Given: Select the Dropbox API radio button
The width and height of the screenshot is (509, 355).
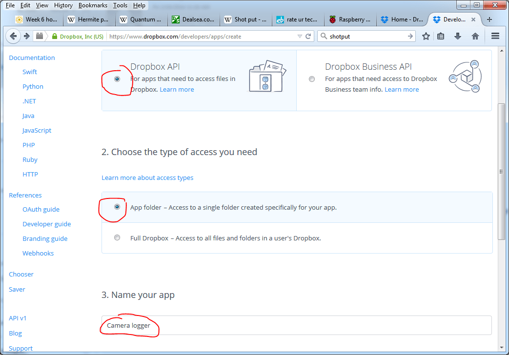Looking at the screenshot, I should point(117,79).
